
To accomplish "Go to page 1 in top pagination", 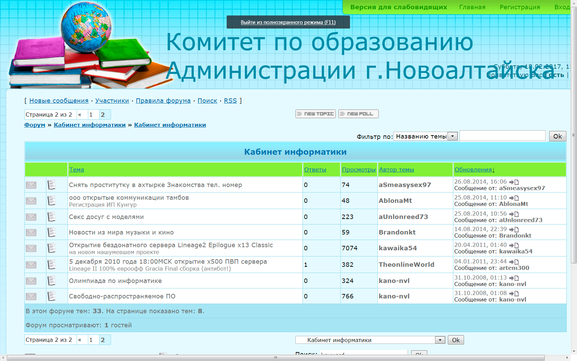I will [91, 115].
